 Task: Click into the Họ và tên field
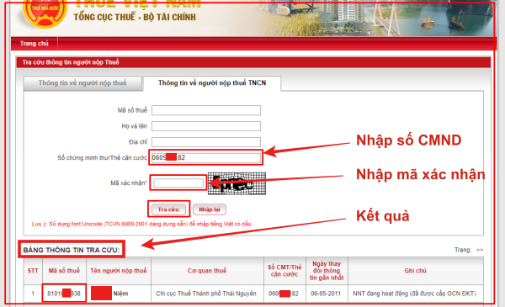pyautogui.click(x=206, y=126)
